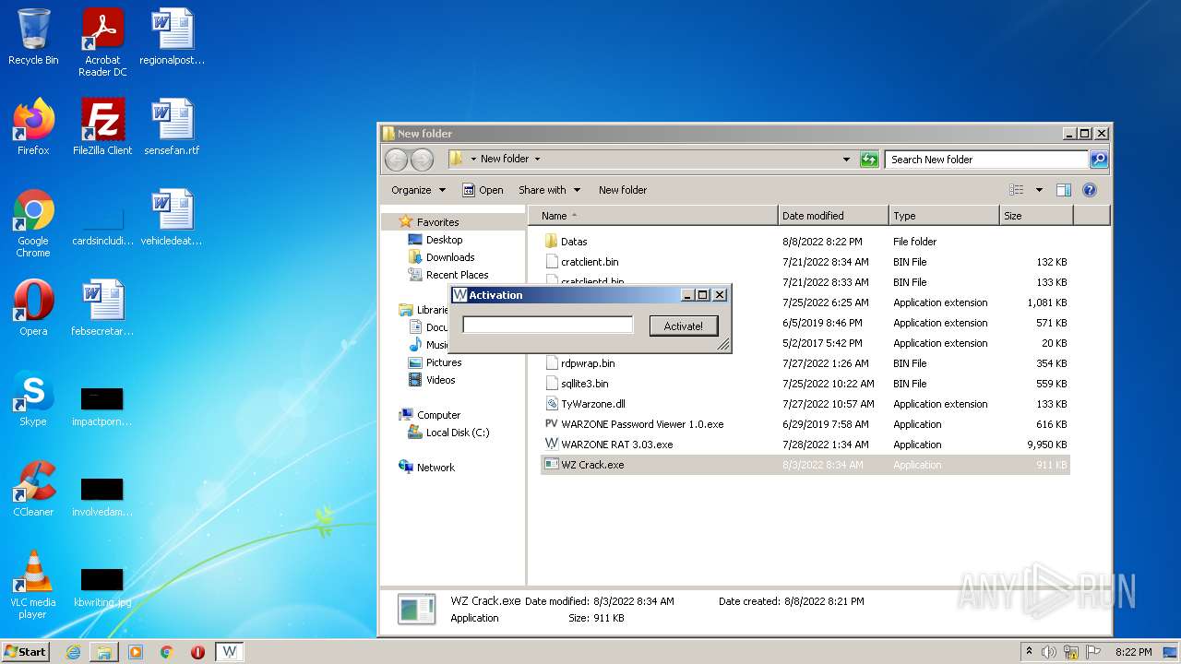Viewport: 1181px width, 664px height.
Task: Click the volume icon in system tray
Action: [x=1049, y=652]
